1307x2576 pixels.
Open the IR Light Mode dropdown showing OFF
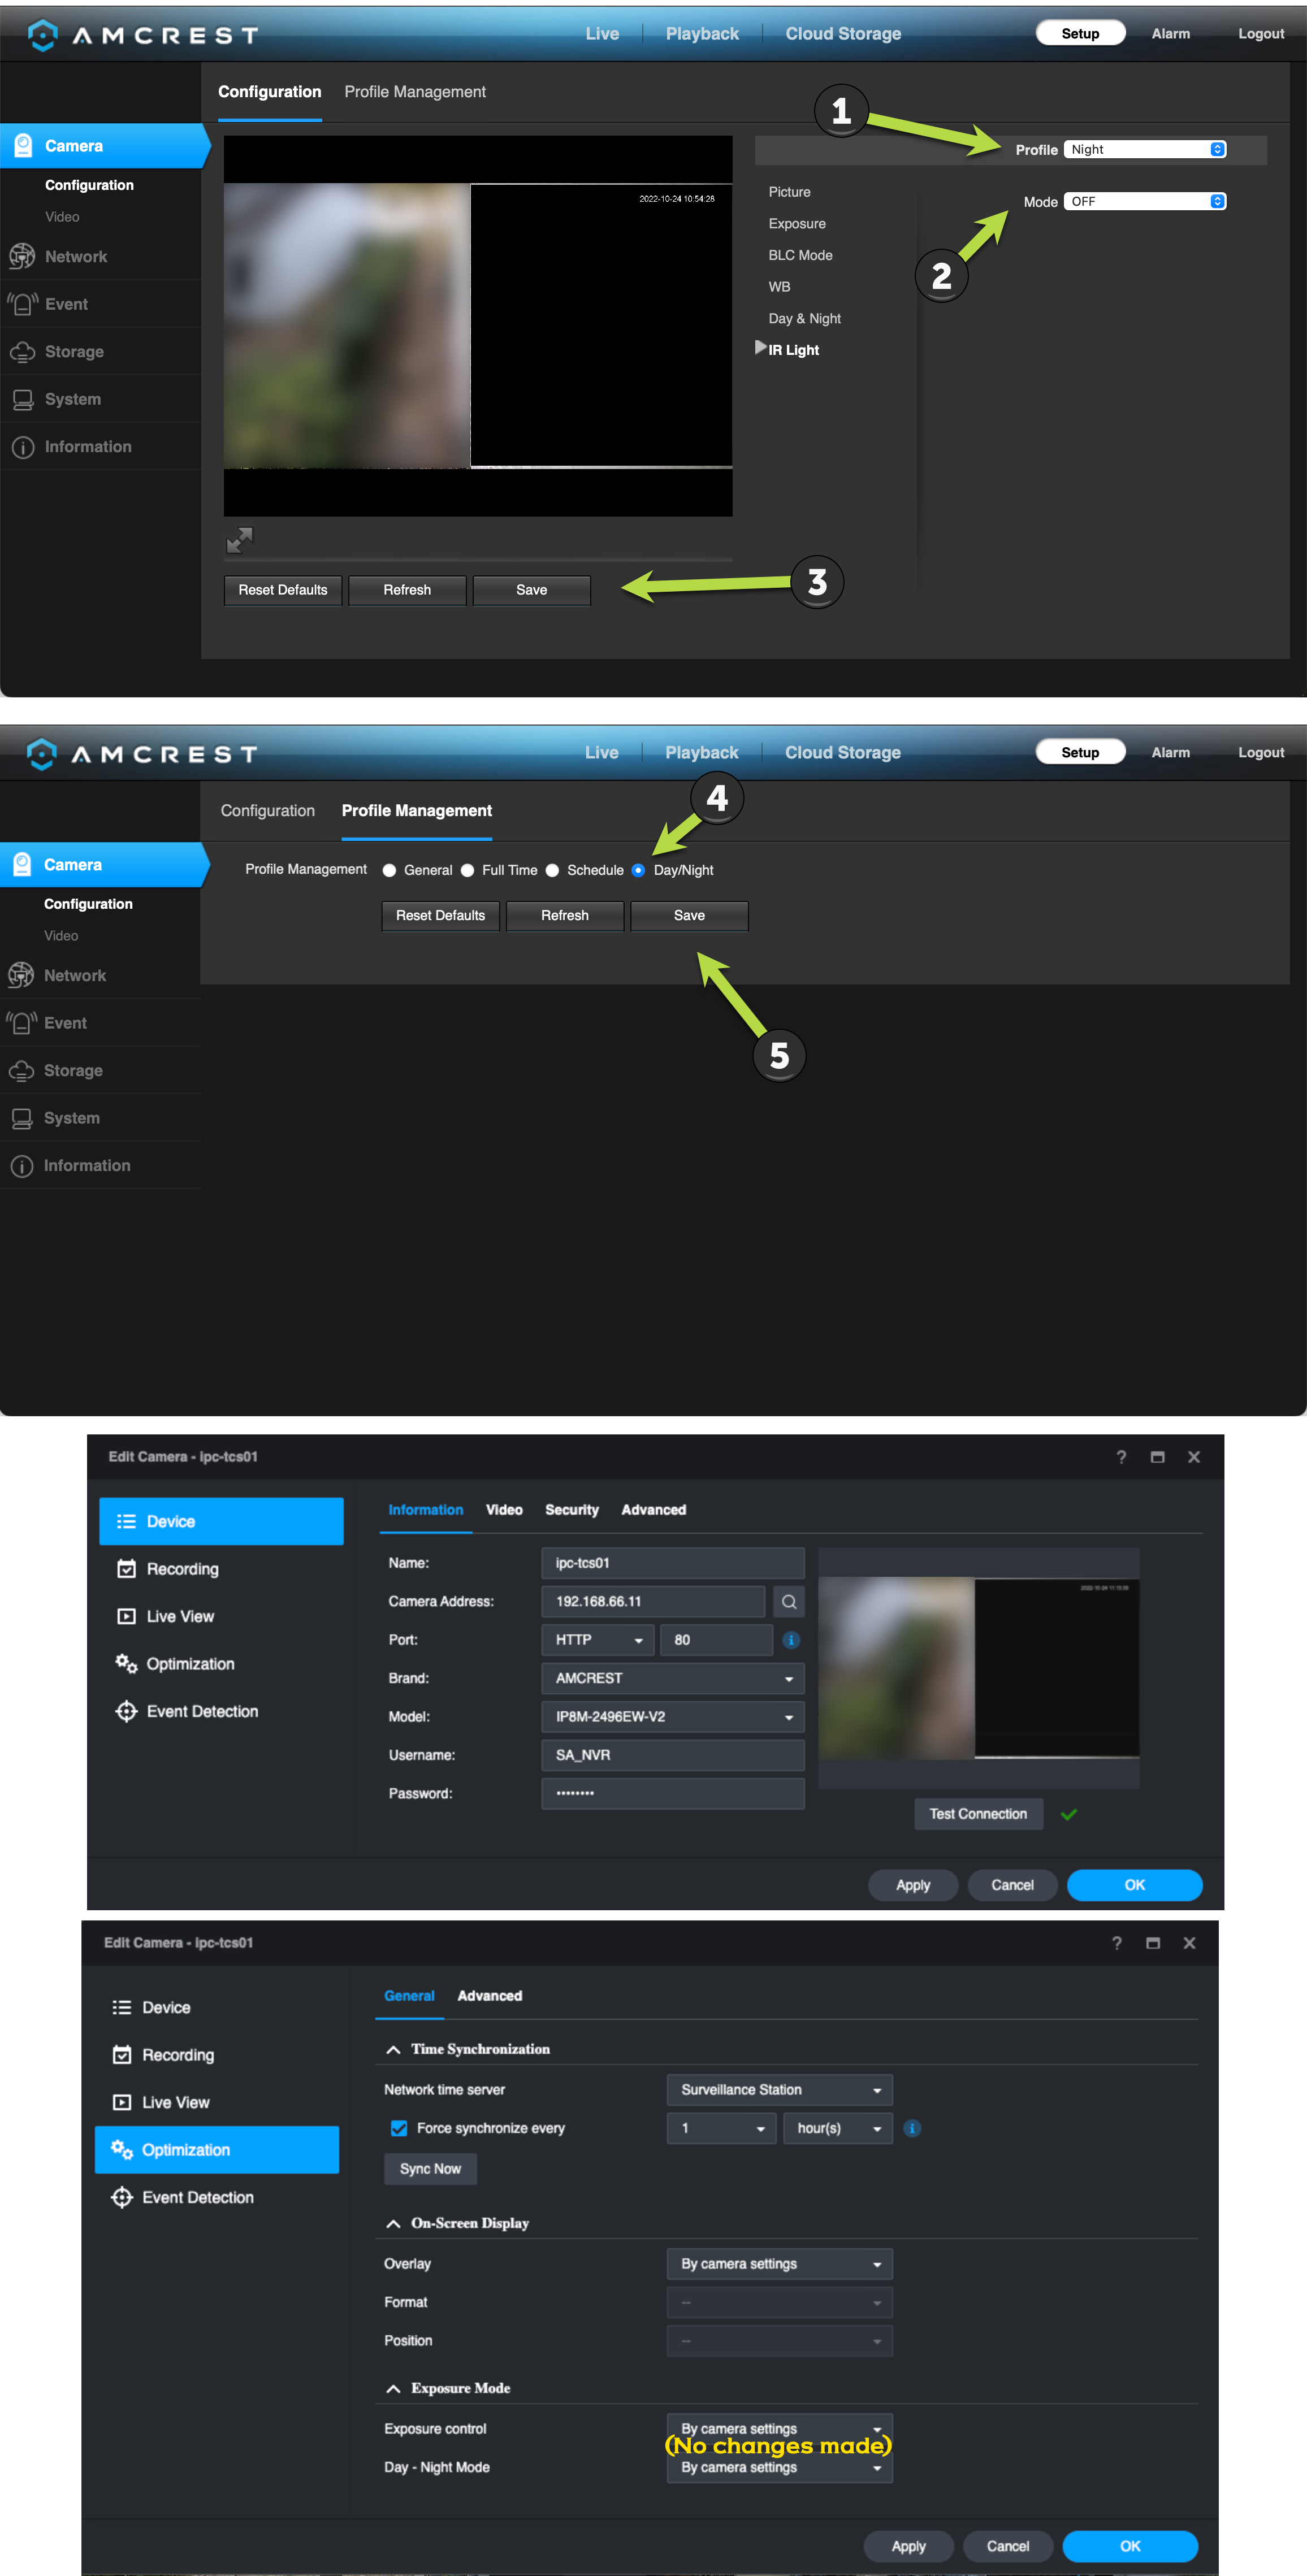click(x=1145, y=201)
